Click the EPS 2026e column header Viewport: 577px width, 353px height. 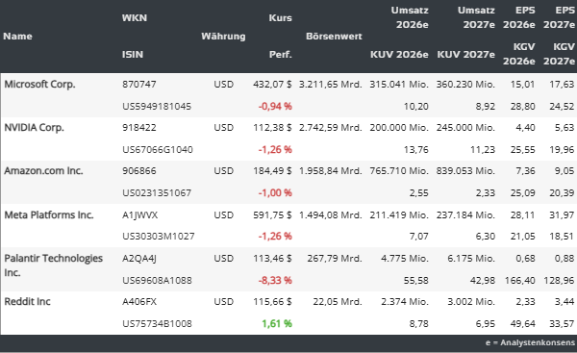tap(519, 17)
